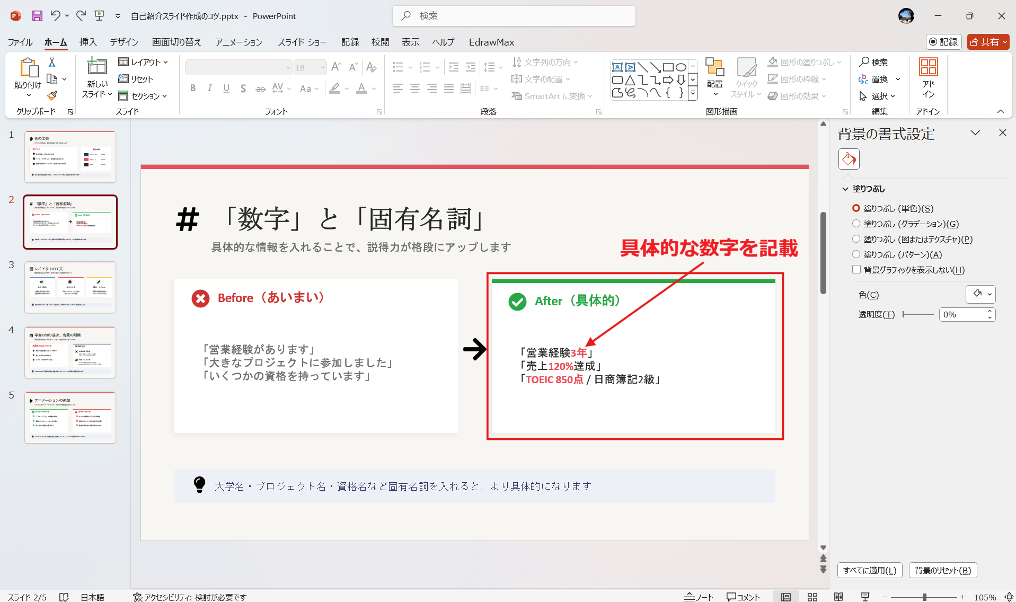Switch to slide sorter view in status bar

coord(812,596)
